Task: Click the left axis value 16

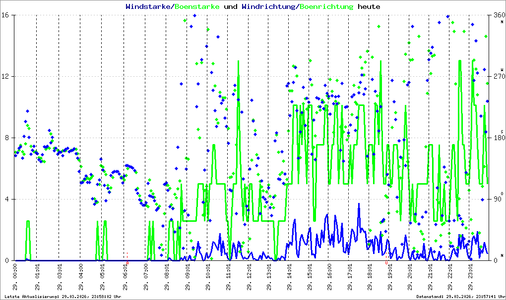Action: (x=9, y=15)
